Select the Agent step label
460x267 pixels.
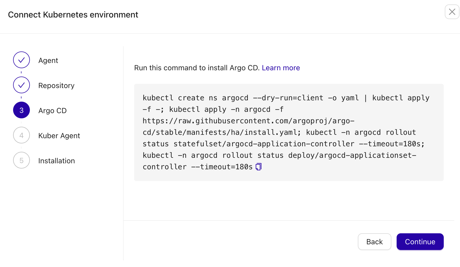pos(48,60)
